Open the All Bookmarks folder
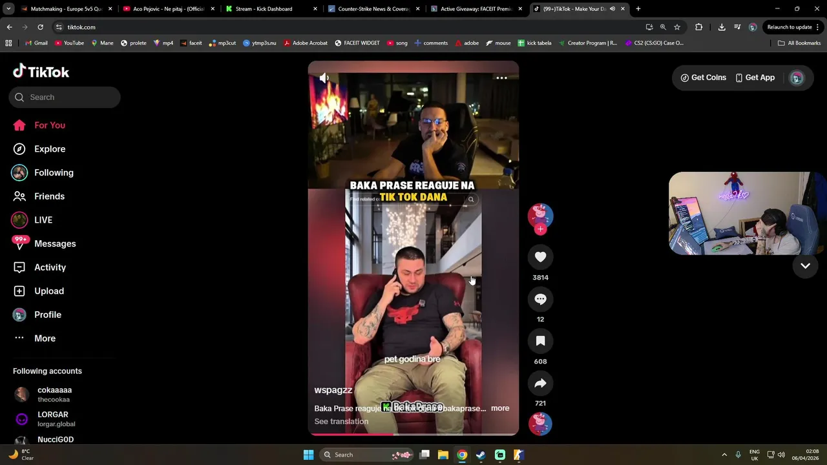 click(799, 43)
